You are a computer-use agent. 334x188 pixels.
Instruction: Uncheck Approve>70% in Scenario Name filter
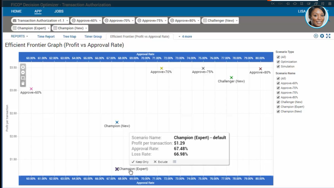(278, 88)
